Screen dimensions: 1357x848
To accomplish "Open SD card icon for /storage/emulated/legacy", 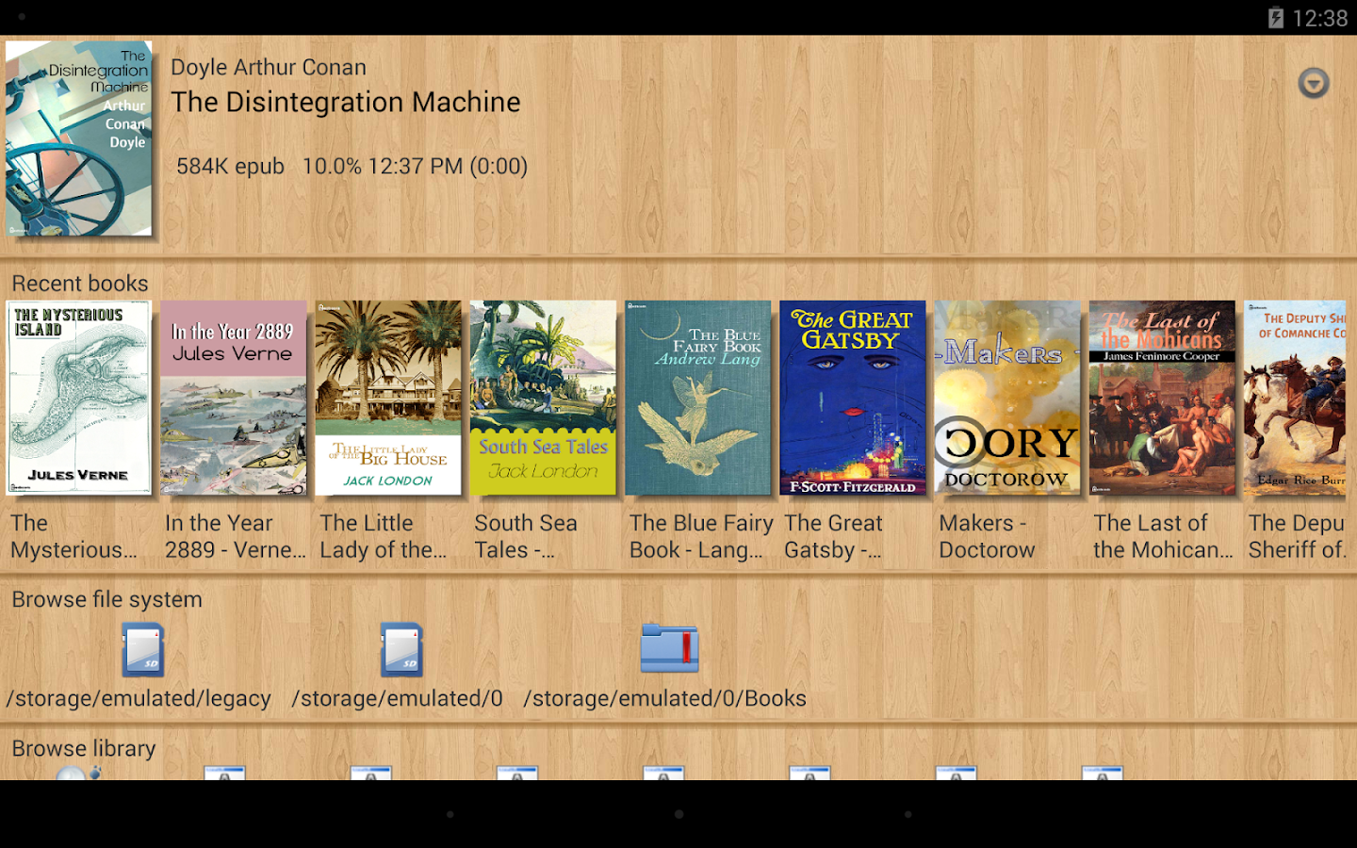I will pos(143,649).
